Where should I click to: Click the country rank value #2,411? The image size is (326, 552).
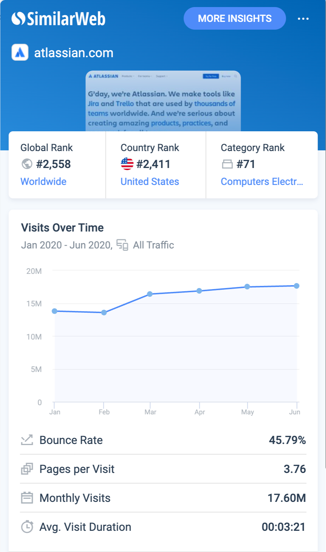point(153,164)
